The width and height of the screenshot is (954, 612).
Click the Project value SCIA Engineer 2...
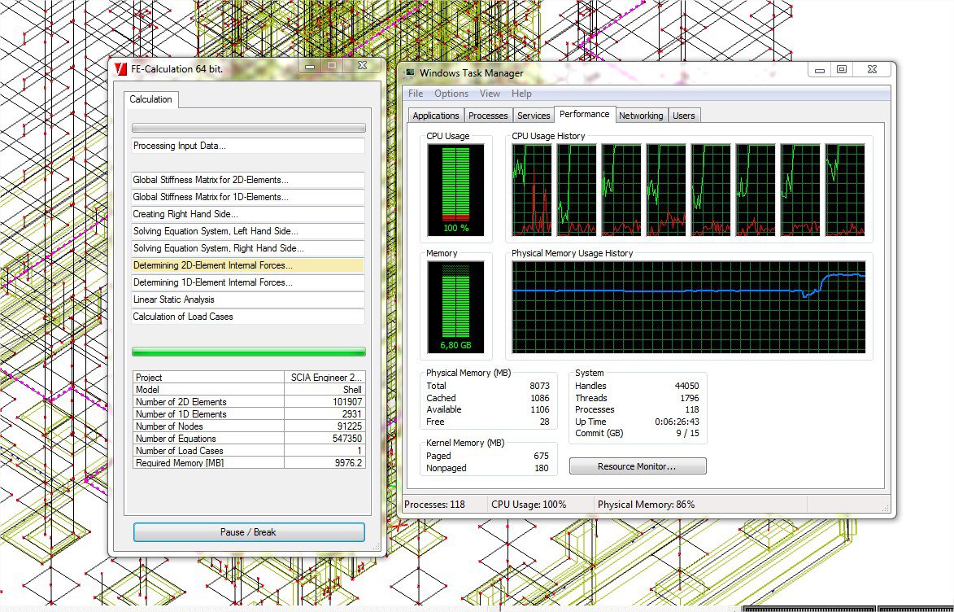[326, 378]
